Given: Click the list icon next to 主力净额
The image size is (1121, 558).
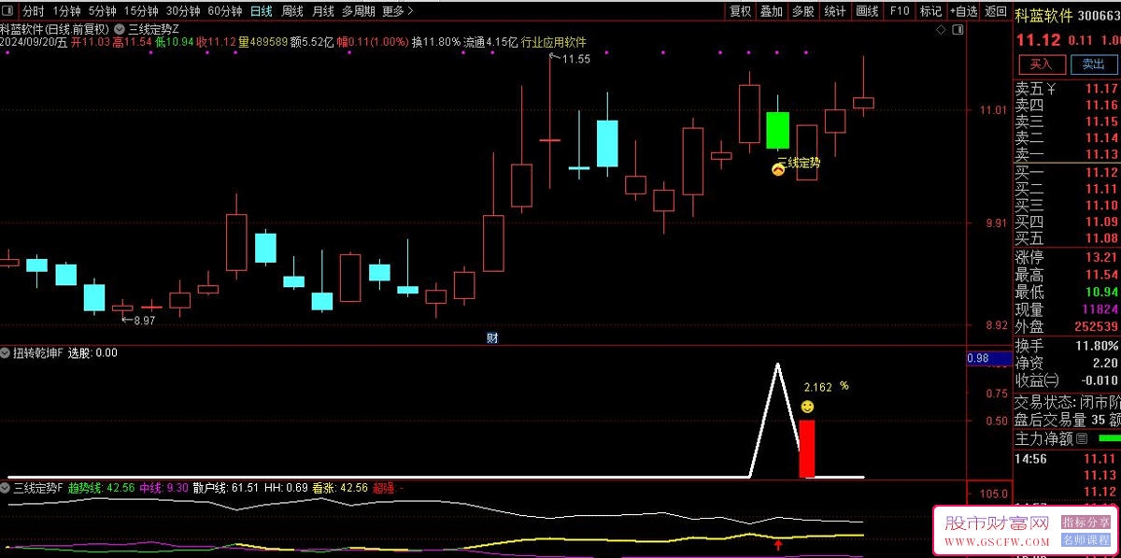Looking at the screenshot, I should pyautogui.click(x=1082, y=438).
